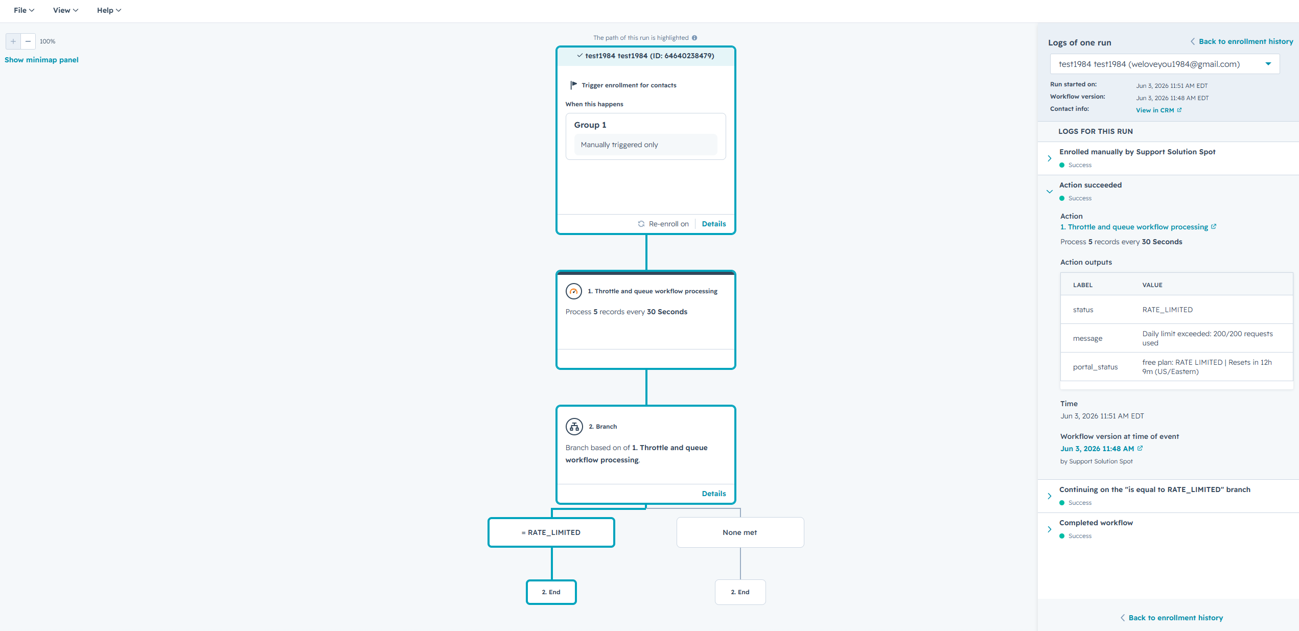Expand the Completed workflow log entry
1299x631 pixels.
pyautogui.click(x=1050, y=529)
